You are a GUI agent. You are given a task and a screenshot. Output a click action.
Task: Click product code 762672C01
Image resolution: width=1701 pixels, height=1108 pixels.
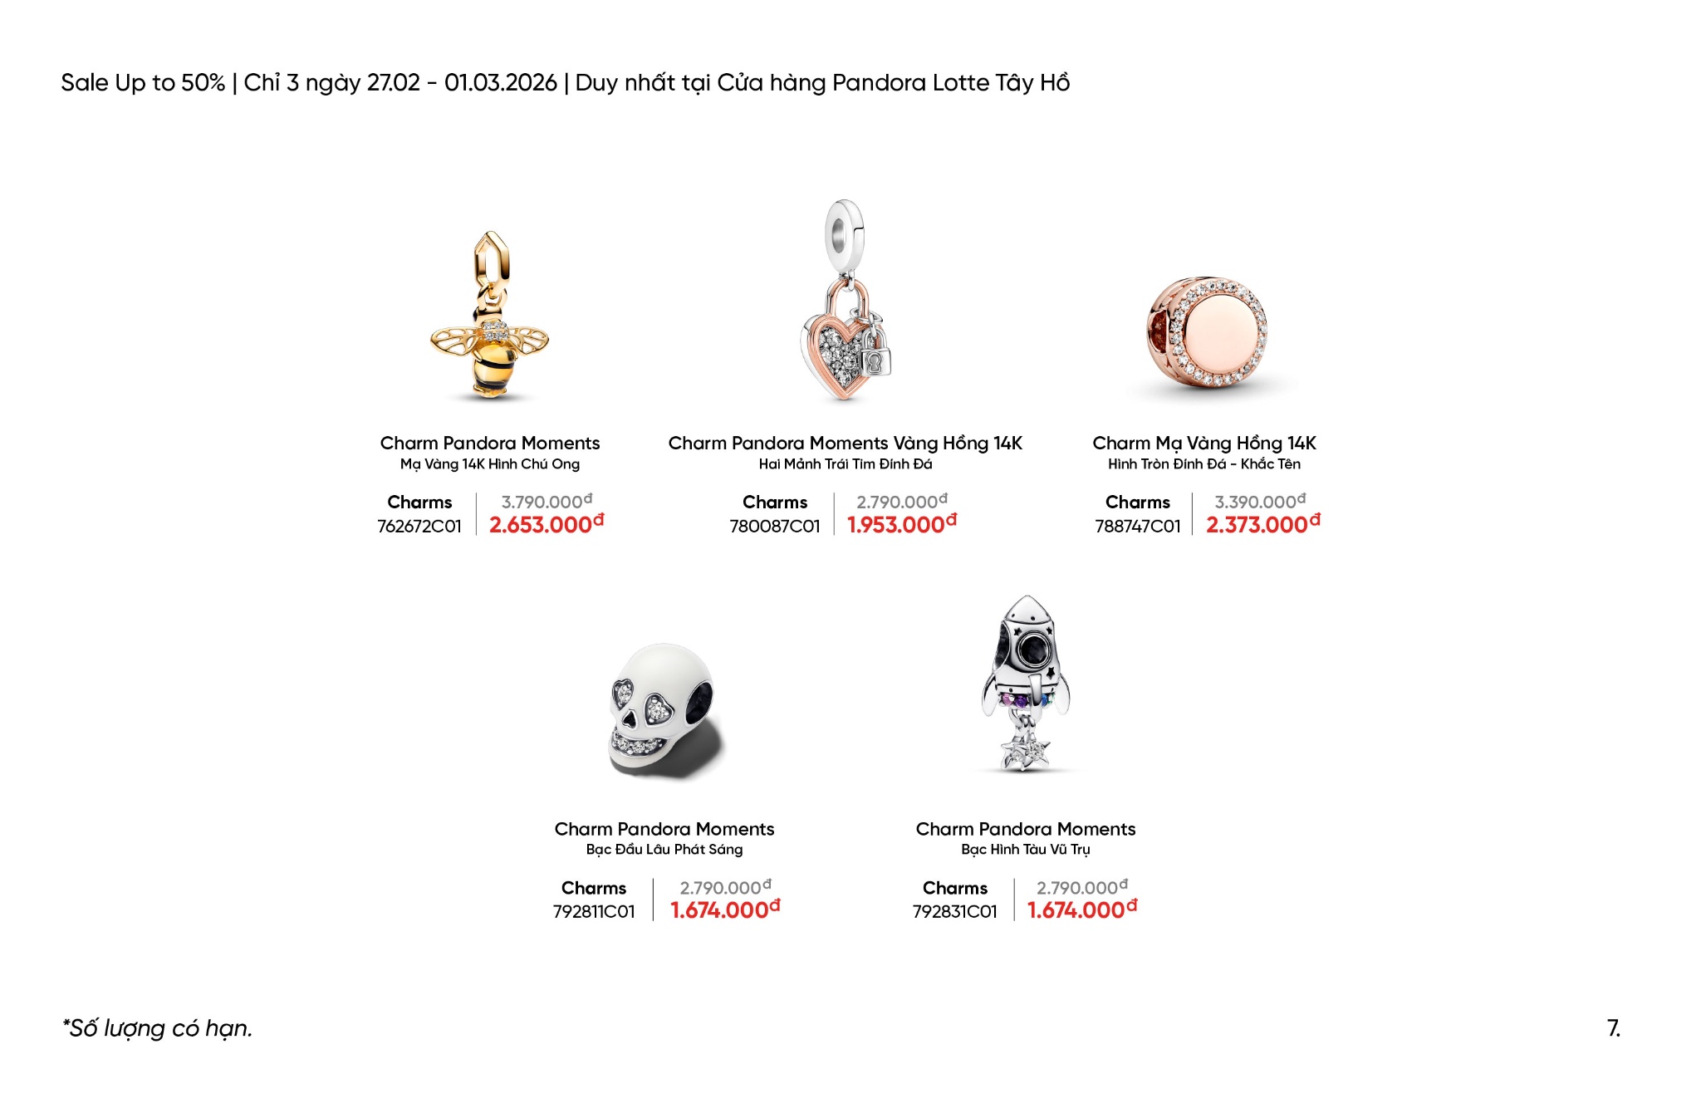(419, 527)
